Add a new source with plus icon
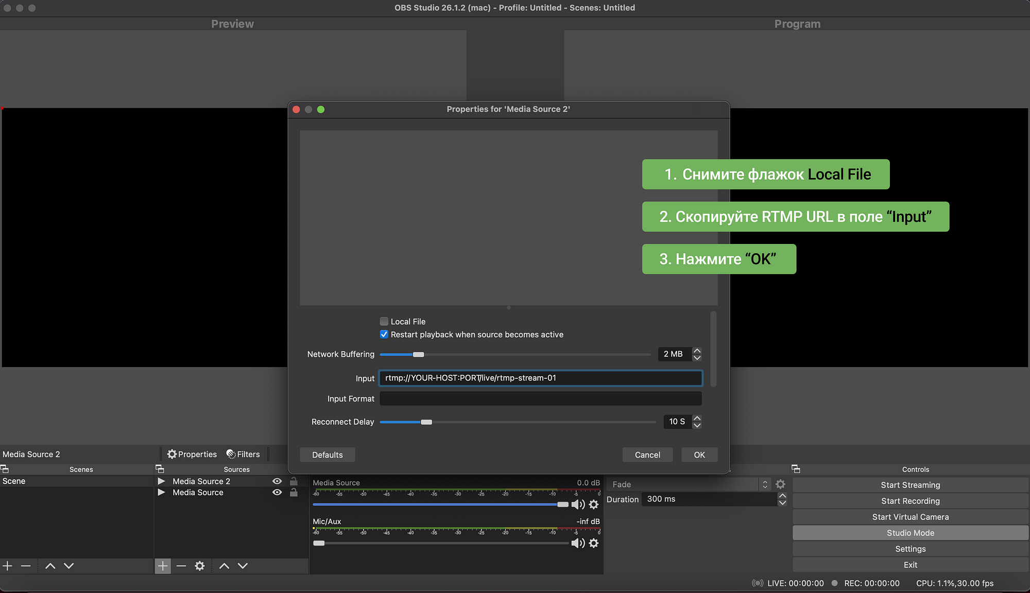The image size is (1030, 593). tap(163, 566)
